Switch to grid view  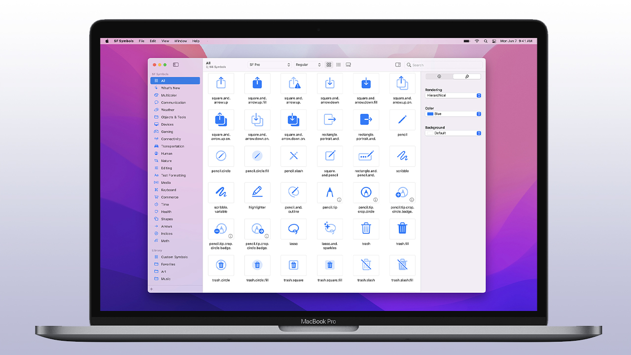(329, 65)
